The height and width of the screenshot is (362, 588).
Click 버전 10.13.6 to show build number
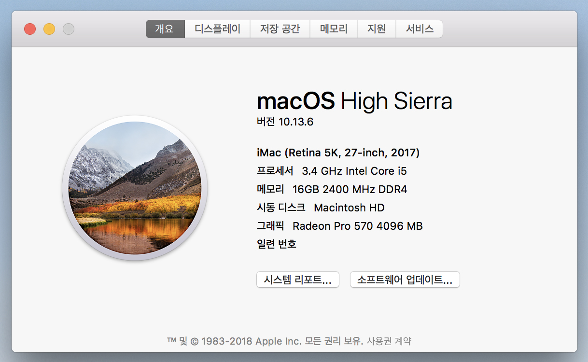[285, 122]
